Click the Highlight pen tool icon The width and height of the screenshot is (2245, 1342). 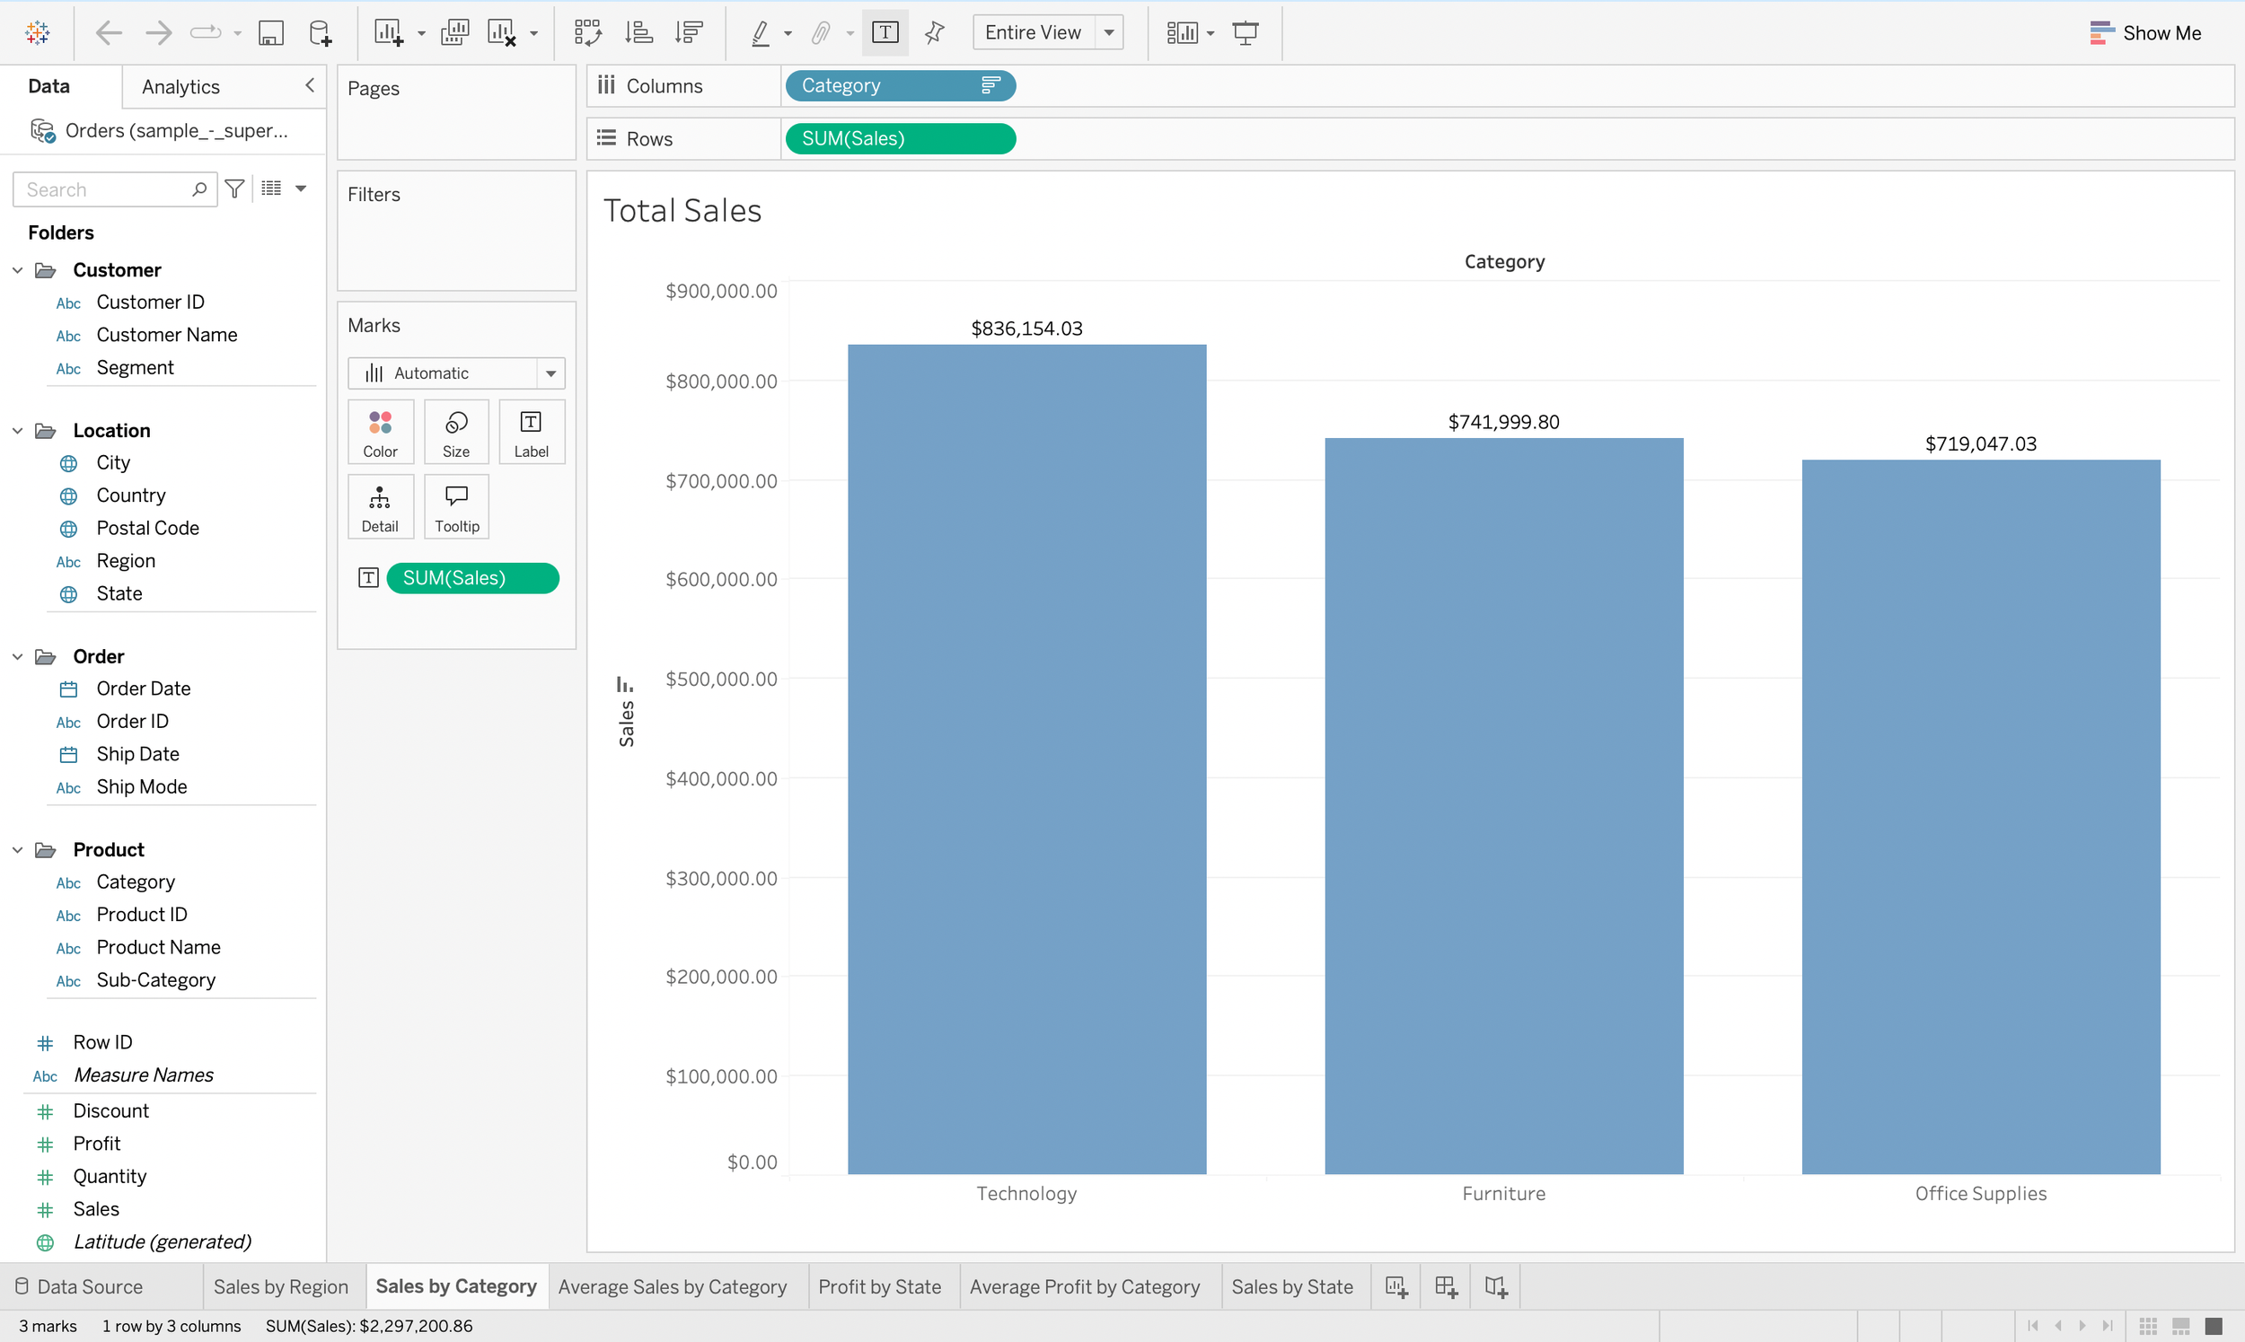point(761,33)
